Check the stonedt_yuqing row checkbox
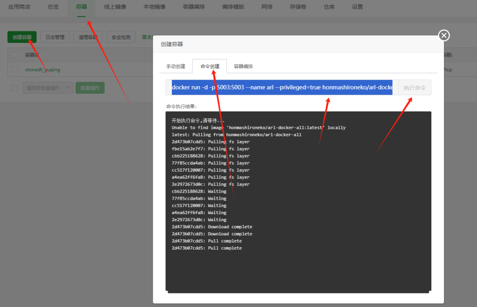The height and width of the screenshot is (307, 477). click(14, 70)
